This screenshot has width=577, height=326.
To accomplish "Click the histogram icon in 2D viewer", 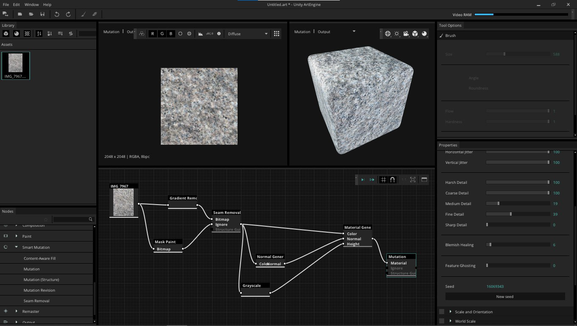I will (201, 34).
